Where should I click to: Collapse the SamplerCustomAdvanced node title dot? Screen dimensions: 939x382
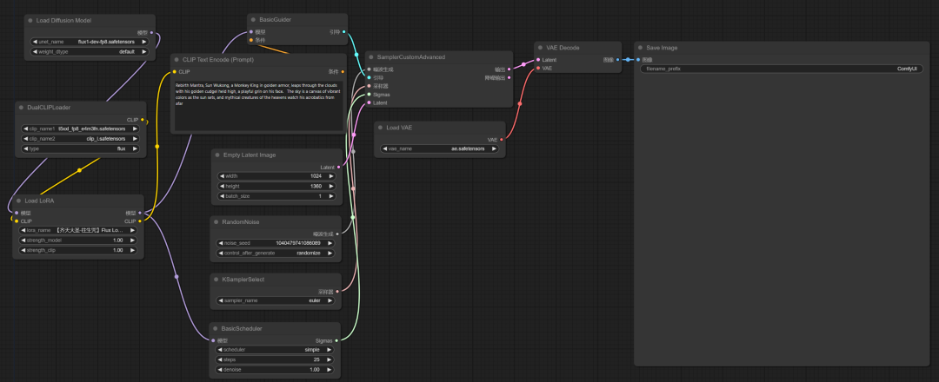click(x=370, y=56)
